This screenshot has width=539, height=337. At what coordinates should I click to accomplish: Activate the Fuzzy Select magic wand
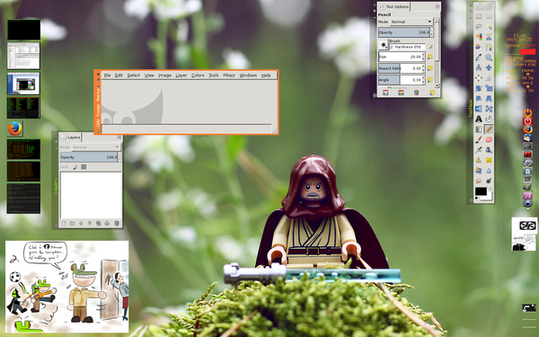coord(489,26)
